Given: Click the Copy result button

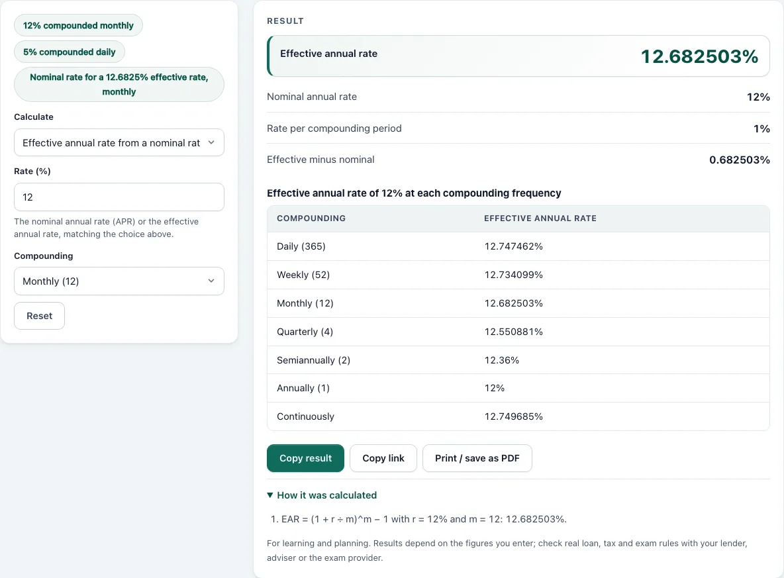Looking at the screenshot, I should pos(305,458).
